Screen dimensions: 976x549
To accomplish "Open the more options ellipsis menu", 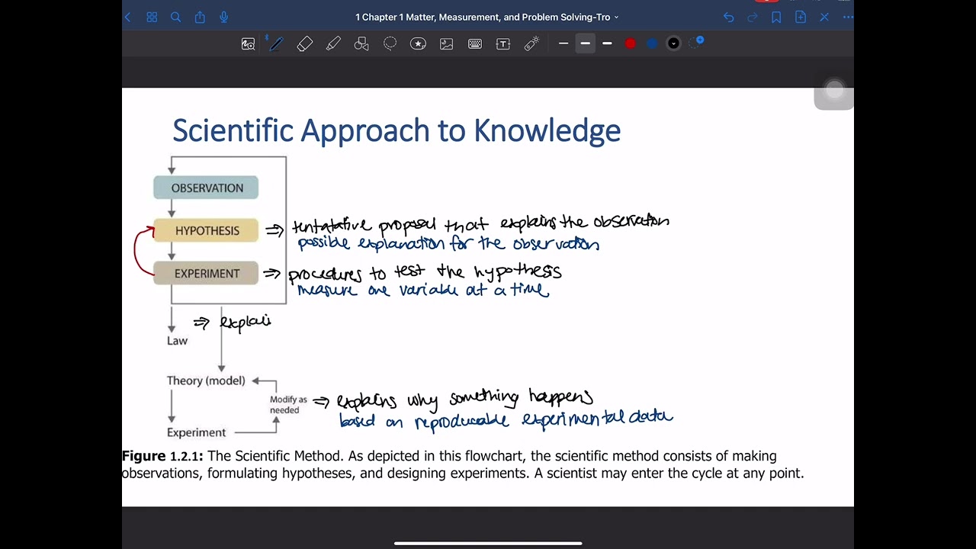I will (848, 17).
